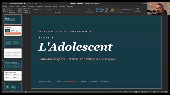Click the zoom percentage value

tap(162, 92)
